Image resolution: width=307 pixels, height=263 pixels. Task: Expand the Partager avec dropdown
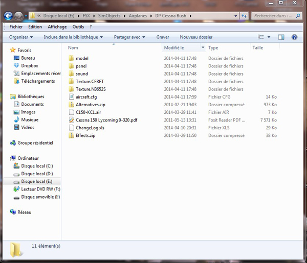(x=129, y=37)
